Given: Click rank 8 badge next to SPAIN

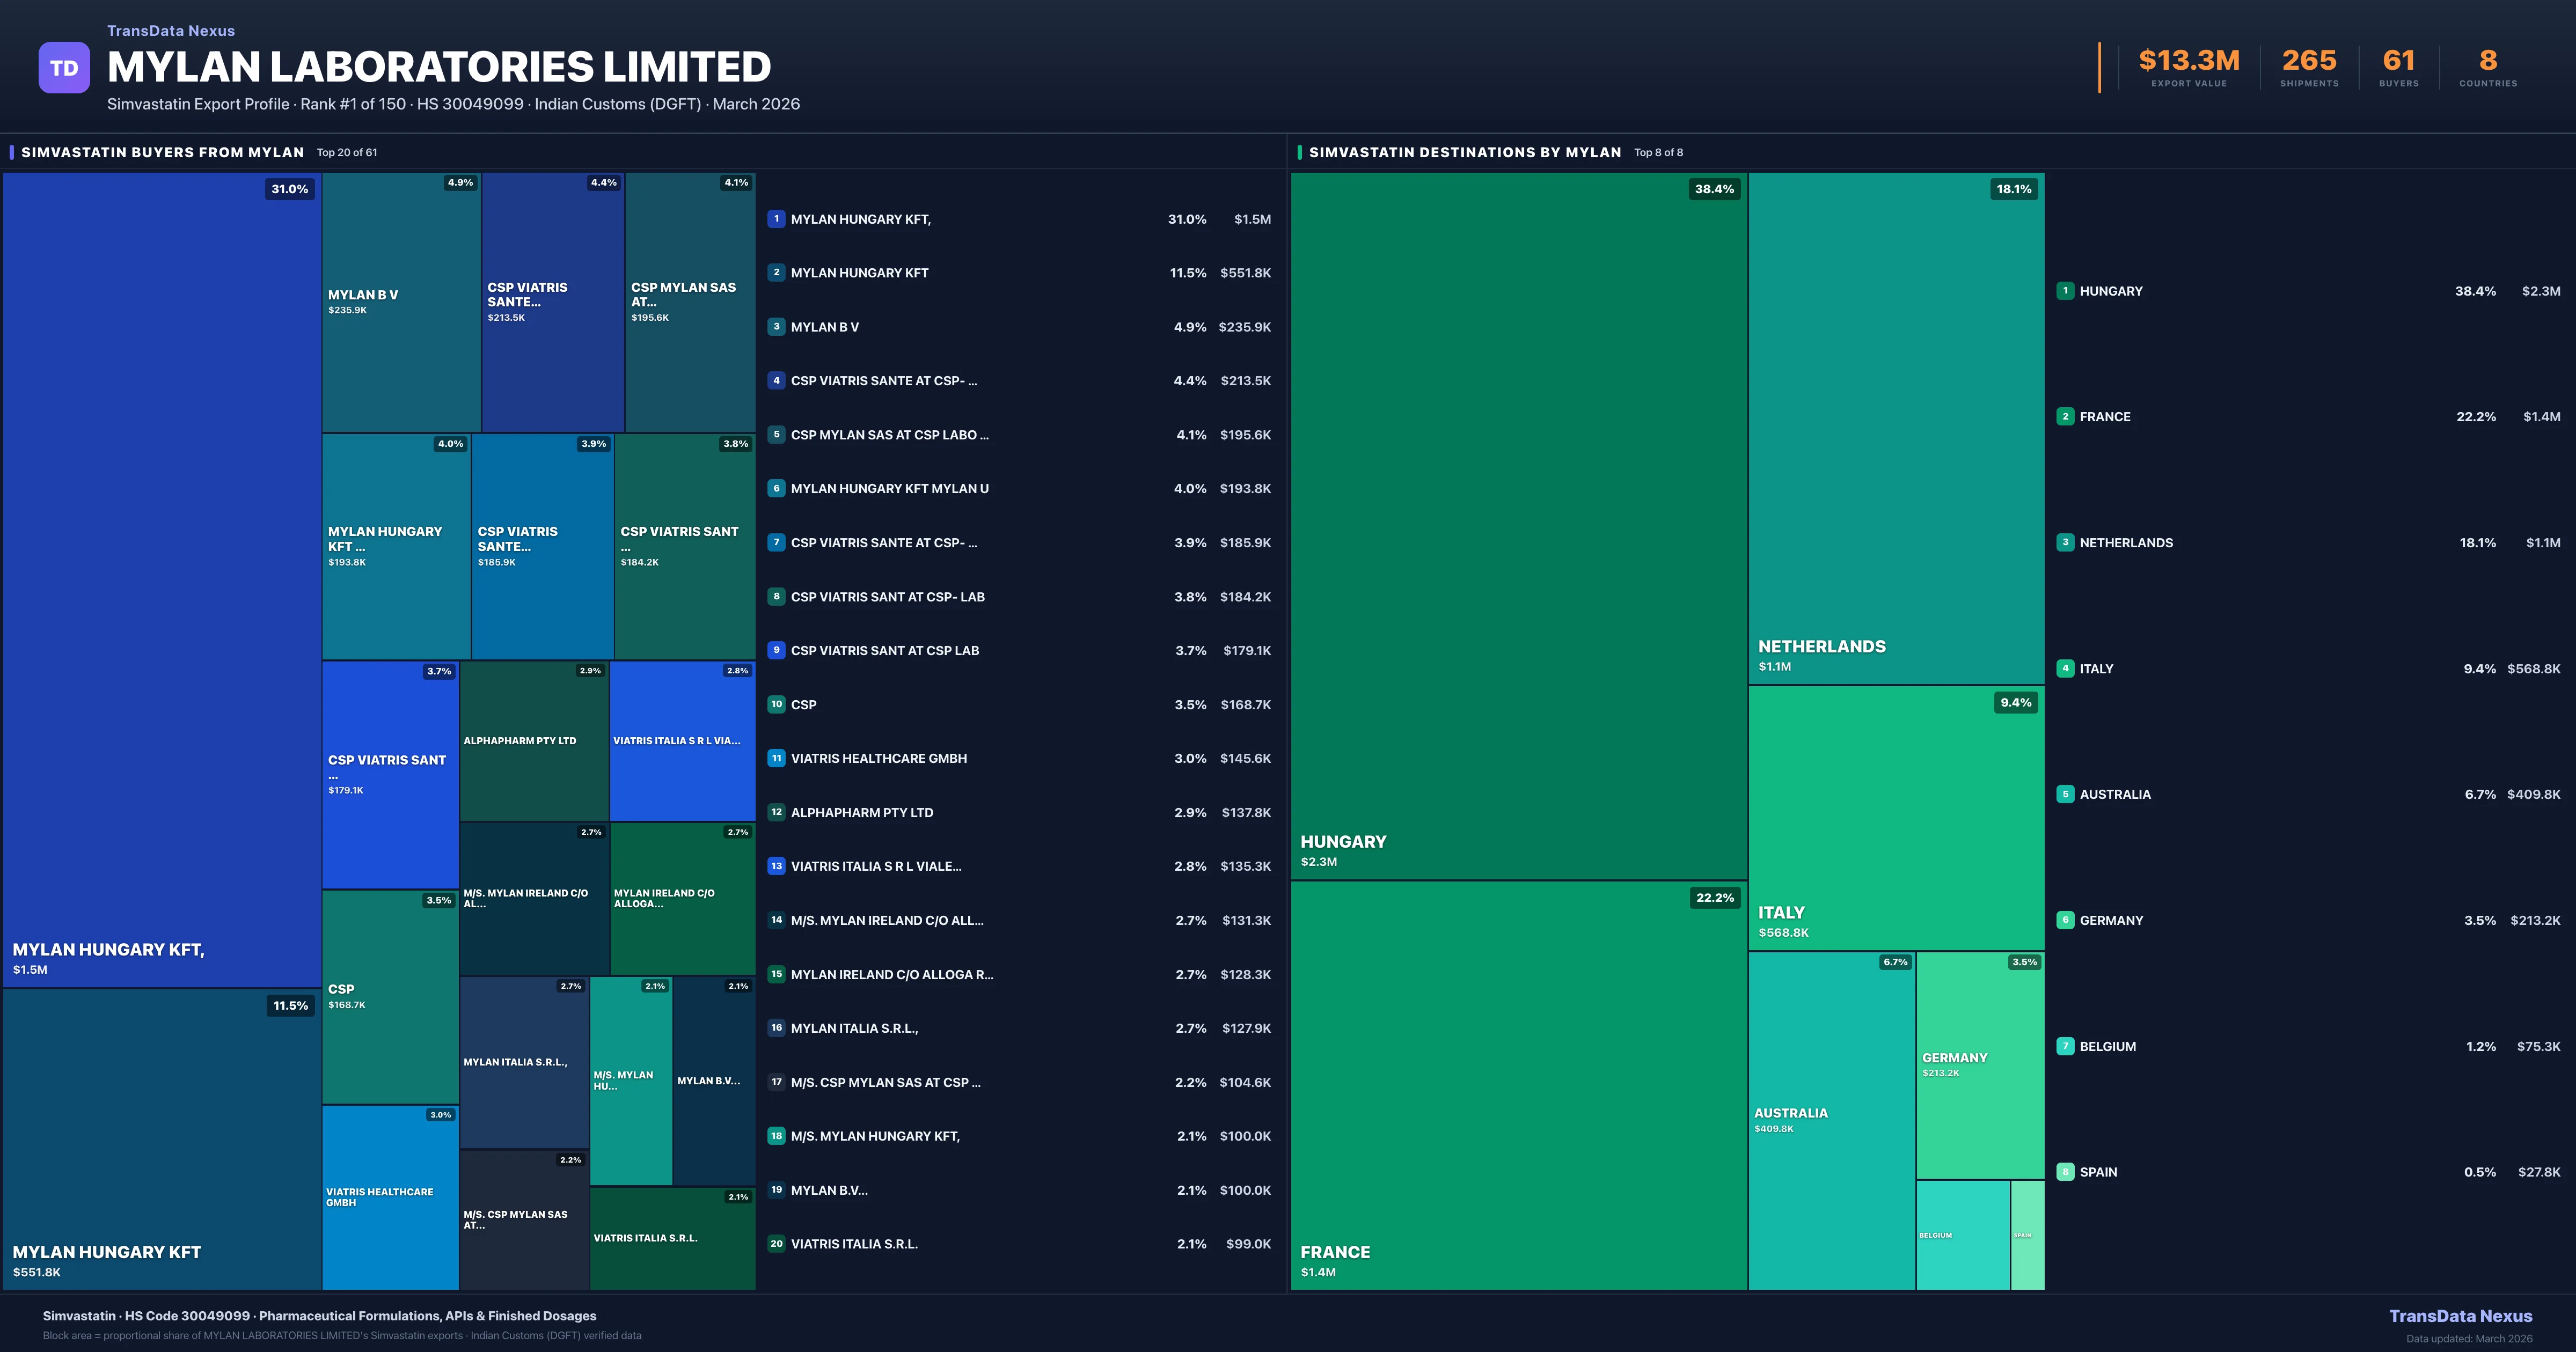Looking at the screenshot, I should click(x=2065, y=1172).
